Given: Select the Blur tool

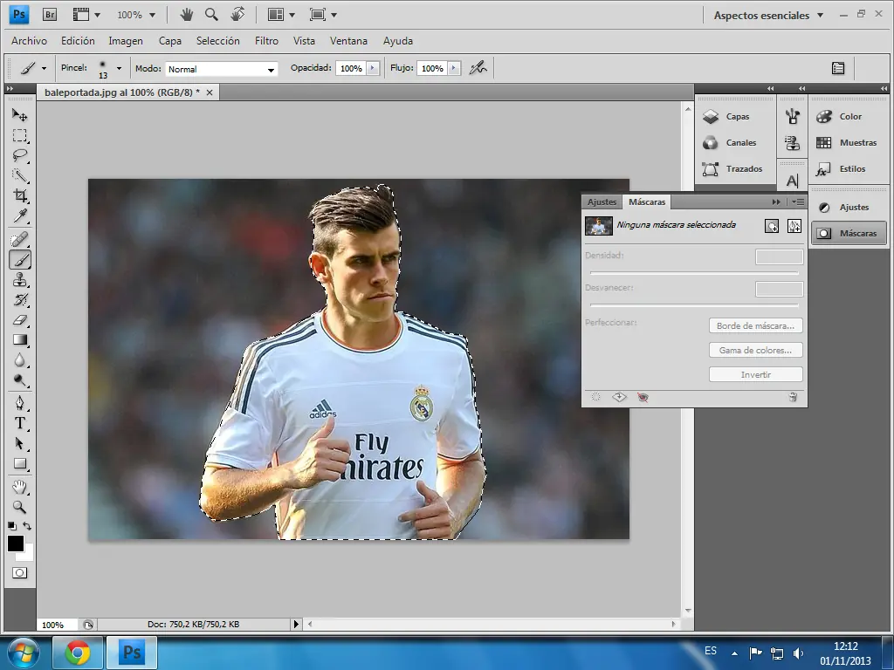Looking at the screenshot, I should [20, 360].
